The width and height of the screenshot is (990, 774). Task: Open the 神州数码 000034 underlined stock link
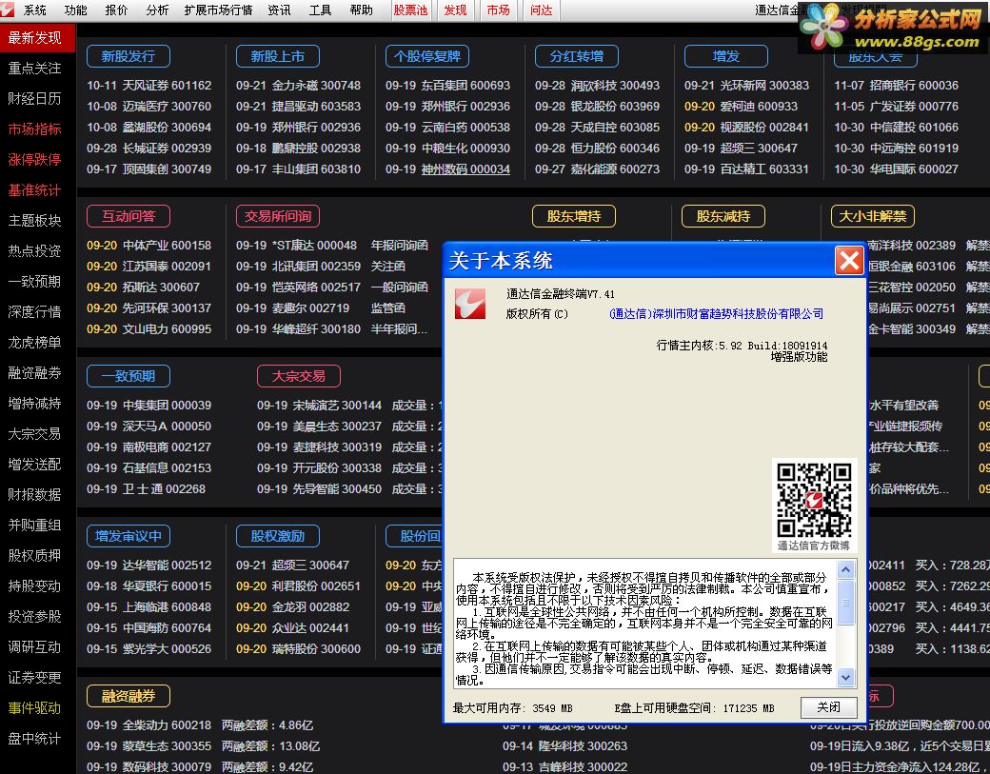pyautogui.click(x=465, y=169)
